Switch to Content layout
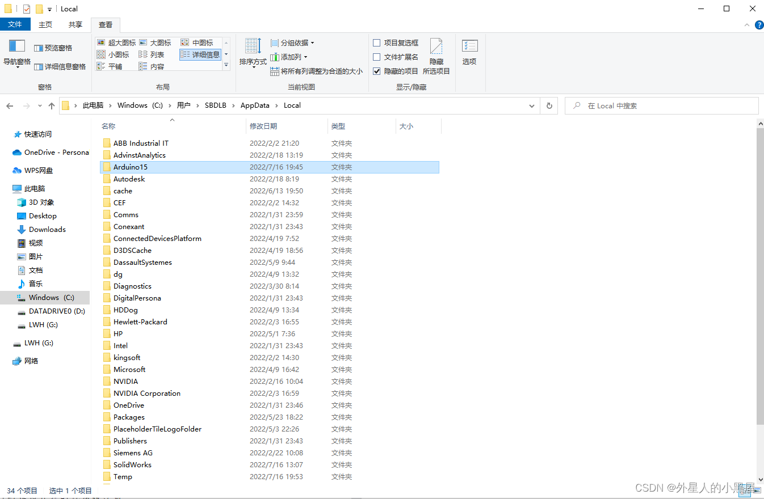Image resolution: width=764 pixels, height=499 pixels. point(152,66)
